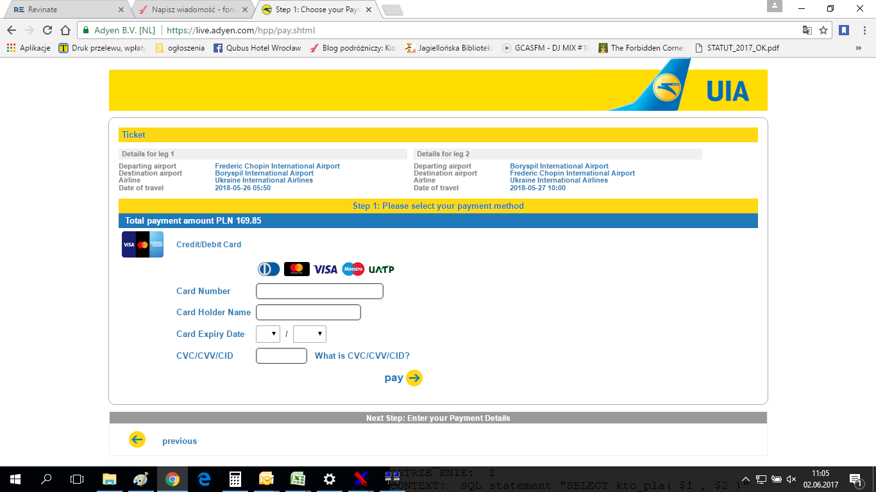
Task: Choose the UATP card logo
Action: pyautogui.click(x=382, y=269)
